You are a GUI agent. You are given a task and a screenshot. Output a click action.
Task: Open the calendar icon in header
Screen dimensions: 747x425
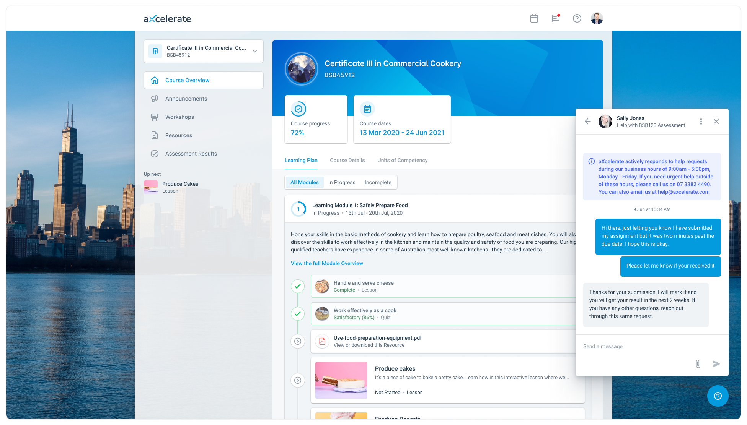coord(534,18)
